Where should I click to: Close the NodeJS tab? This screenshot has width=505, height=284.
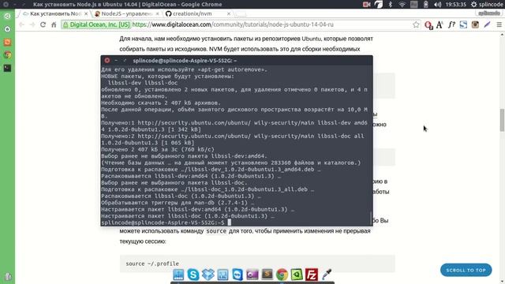[x=157, y=14]
